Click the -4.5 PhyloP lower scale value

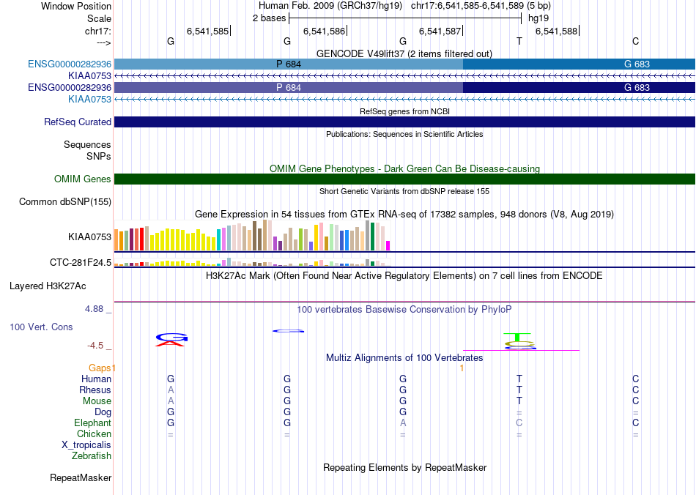(95, 345)
